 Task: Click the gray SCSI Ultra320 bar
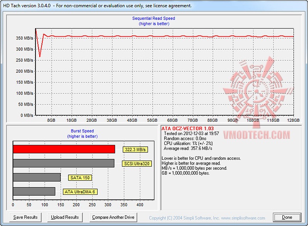[x=63, y=163]
